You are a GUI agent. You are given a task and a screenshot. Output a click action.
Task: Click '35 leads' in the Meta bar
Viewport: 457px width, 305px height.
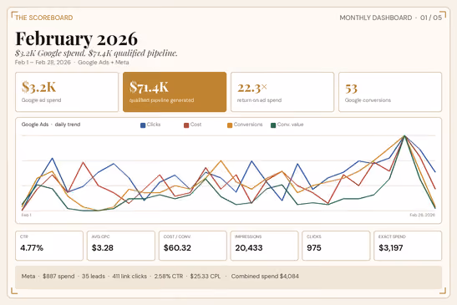click(x=94, y=276)
